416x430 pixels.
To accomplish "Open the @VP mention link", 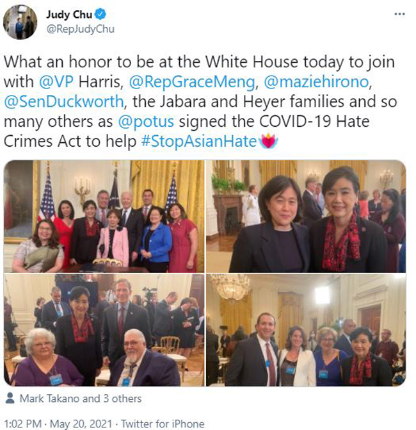I will pos(56,82).
